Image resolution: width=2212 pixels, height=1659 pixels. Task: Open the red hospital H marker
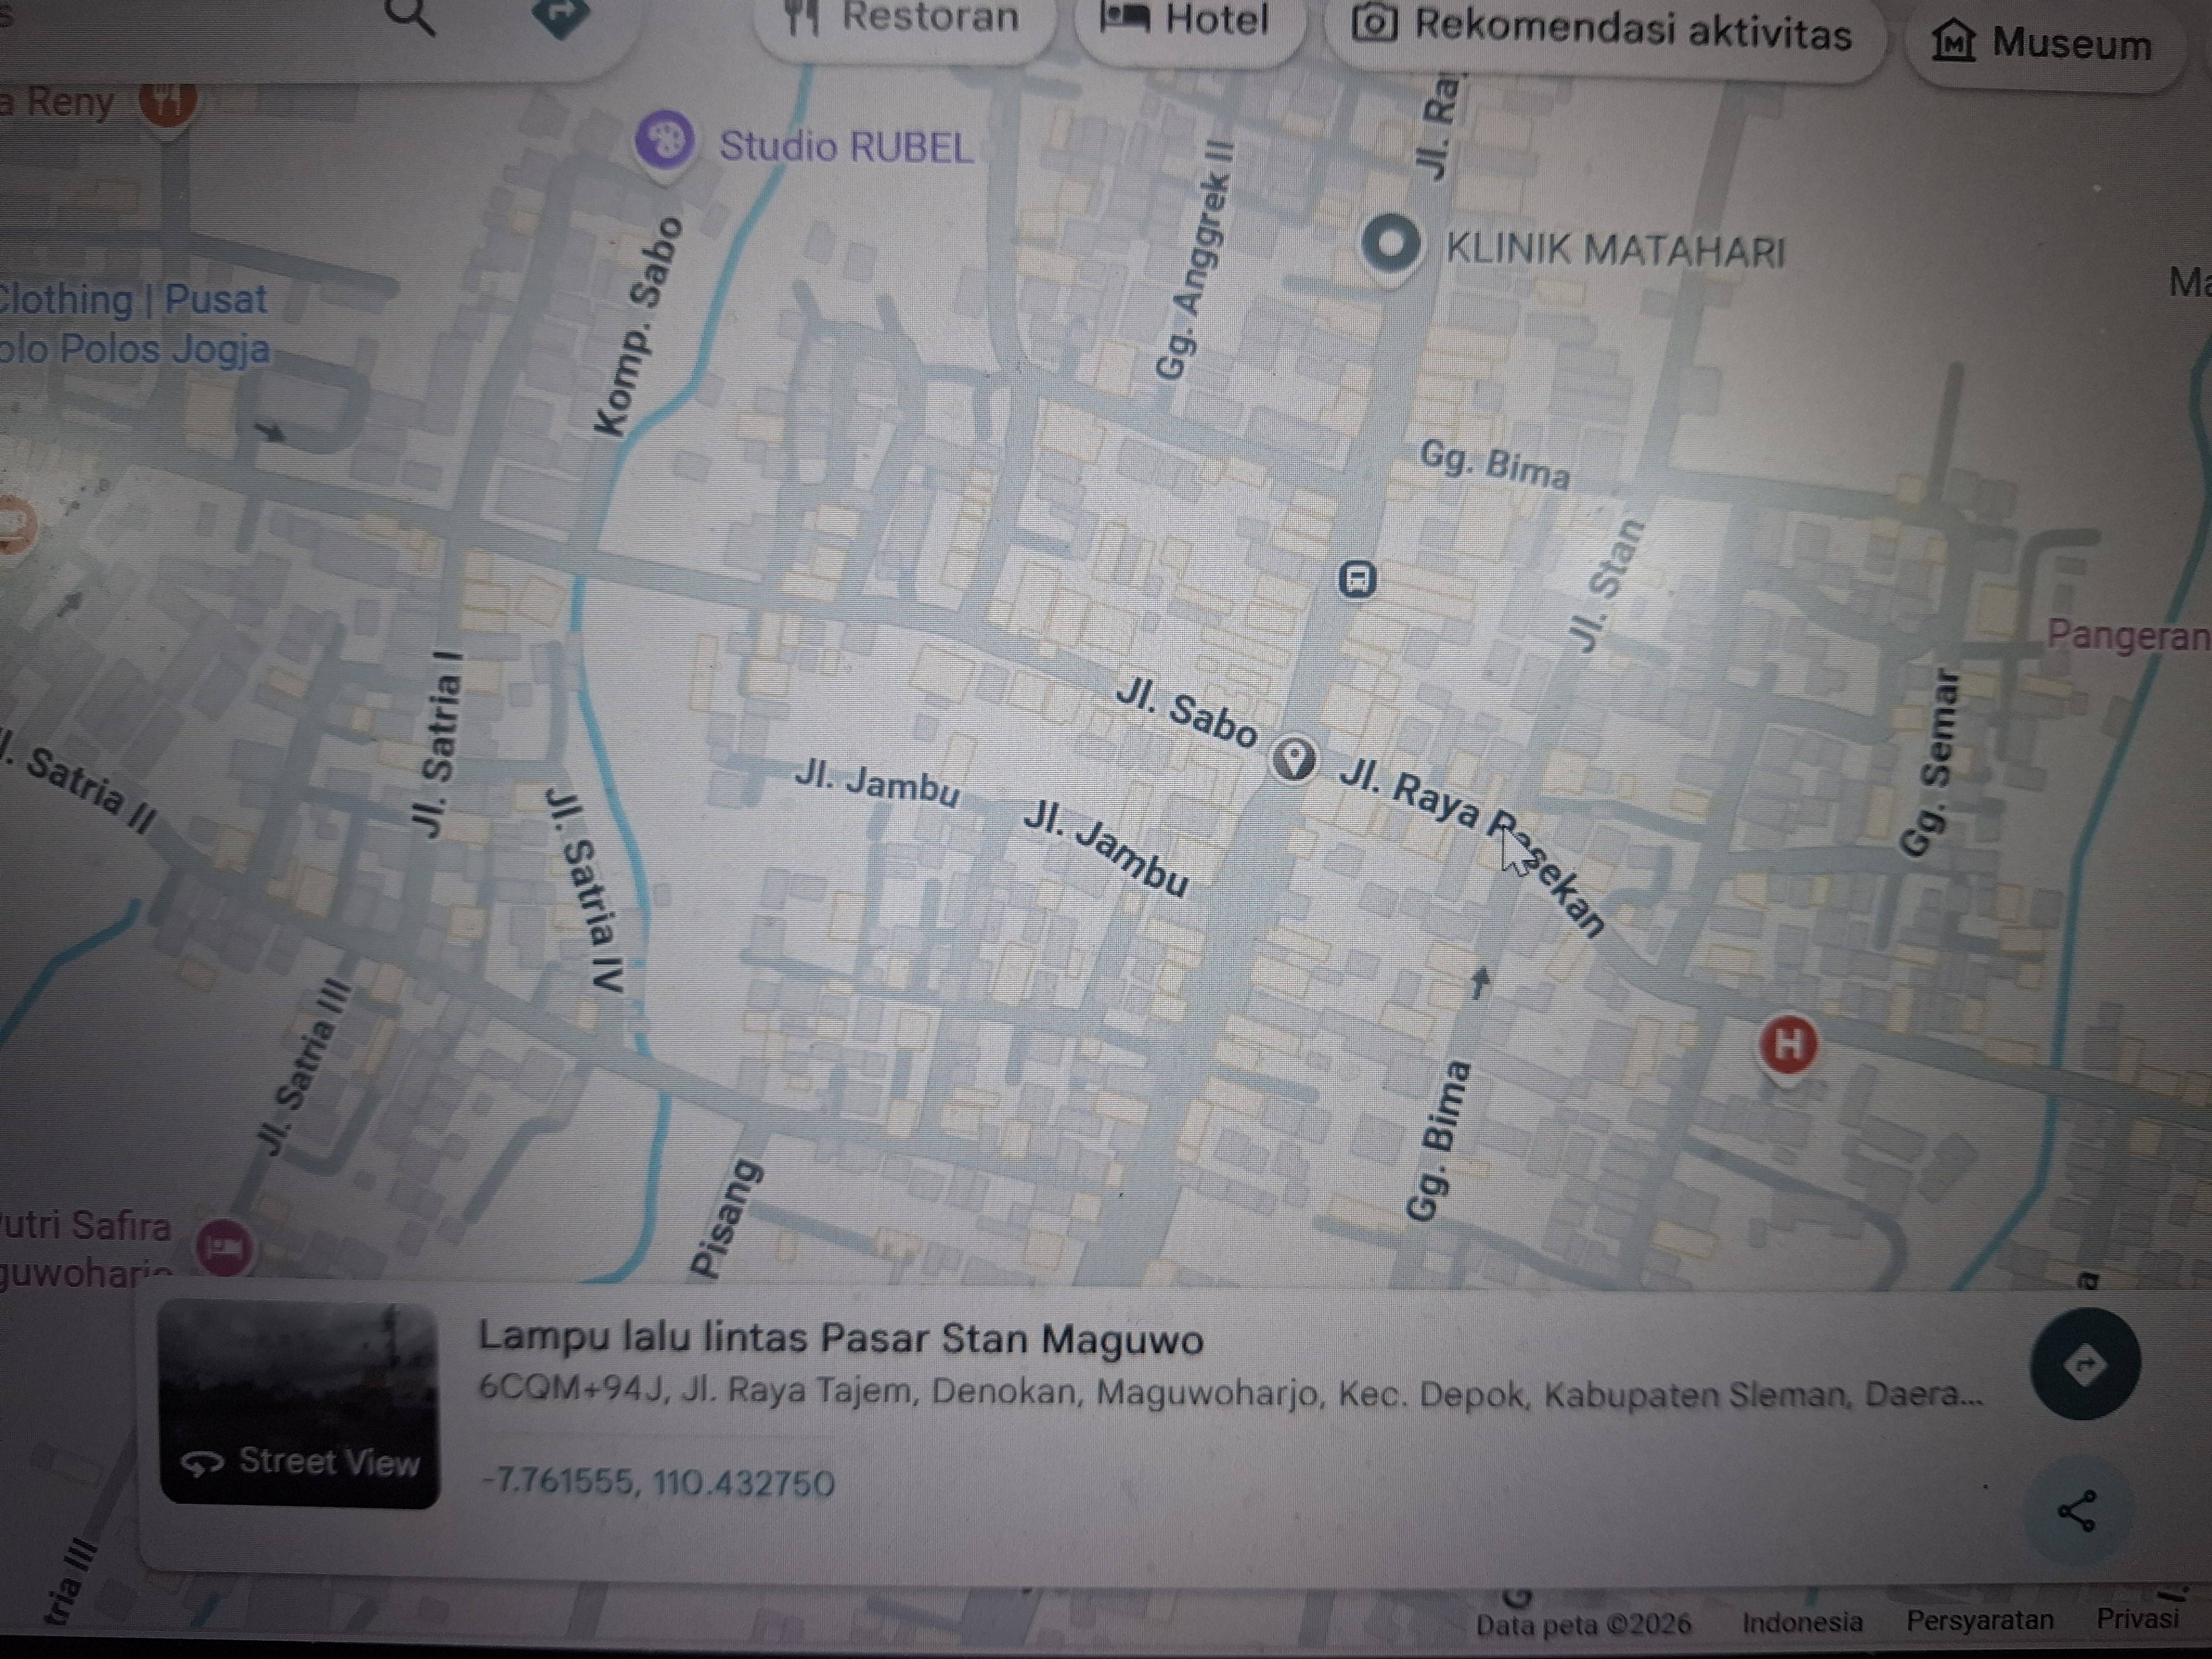(1788, 1046)
